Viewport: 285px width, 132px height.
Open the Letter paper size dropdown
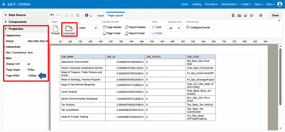click(88, 28)
